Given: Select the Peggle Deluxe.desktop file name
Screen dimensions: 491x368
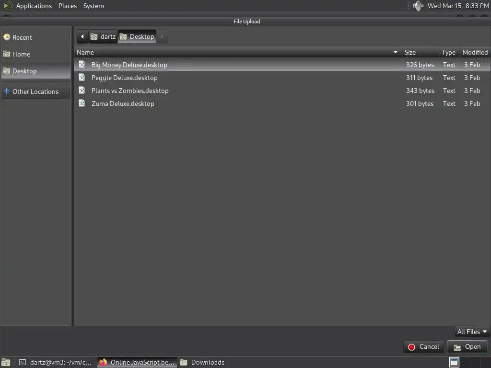Looking at the screenshot, I should (124, 78).
